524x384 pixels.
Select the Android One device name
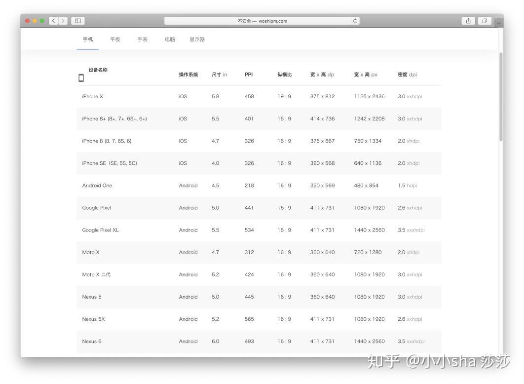coord(97,186)
